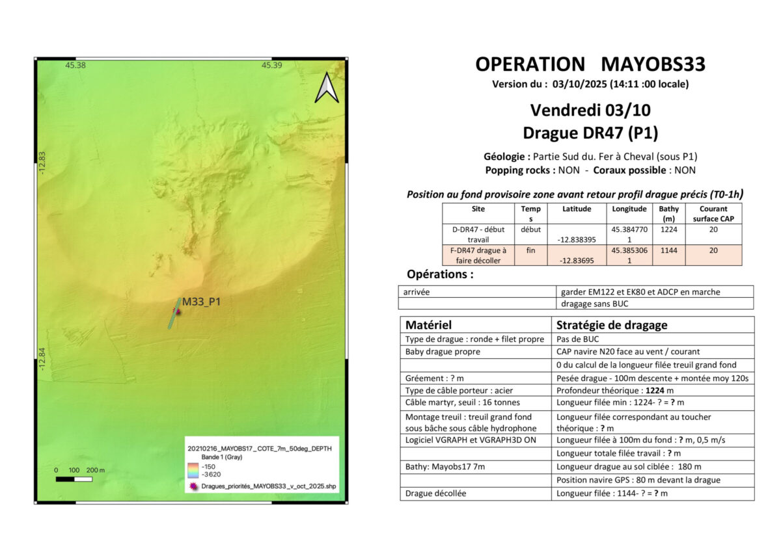Click the Stratégie de dragage header
Image resolution: width=781 pixels, height=552 pixels.
pyautogui.click(x=611, y=325)
